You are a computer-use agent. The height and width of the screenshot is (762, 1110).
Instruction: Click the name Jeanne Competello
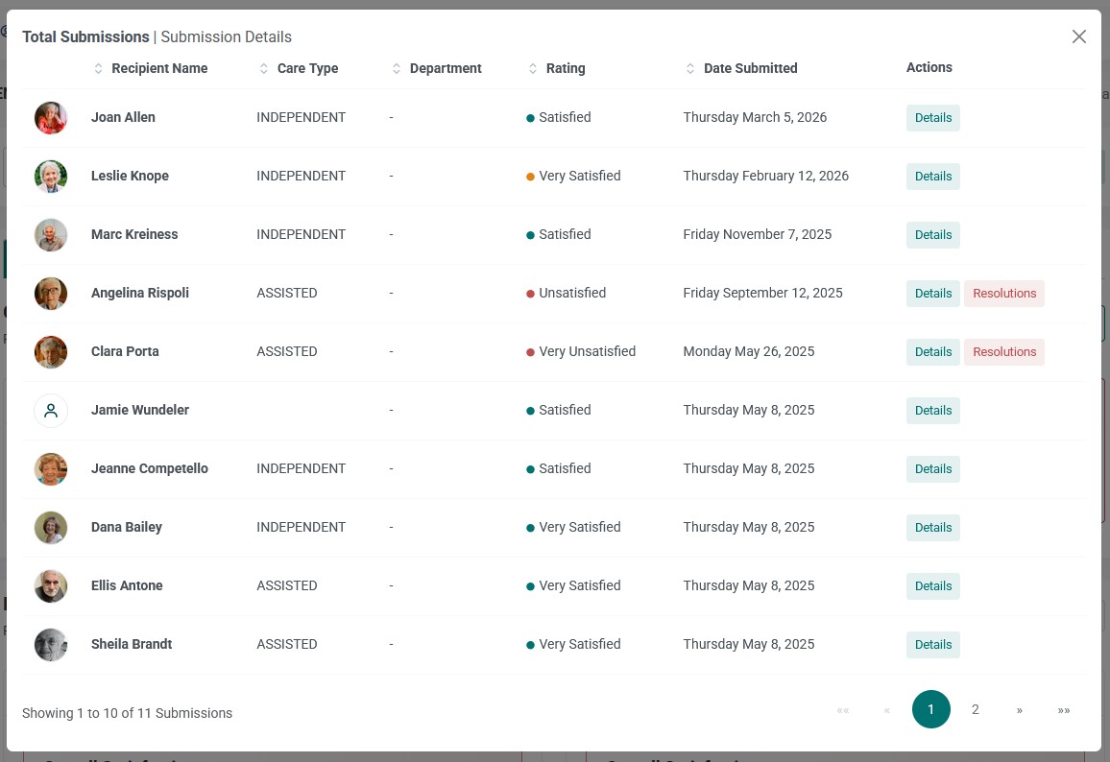(150, 469)
